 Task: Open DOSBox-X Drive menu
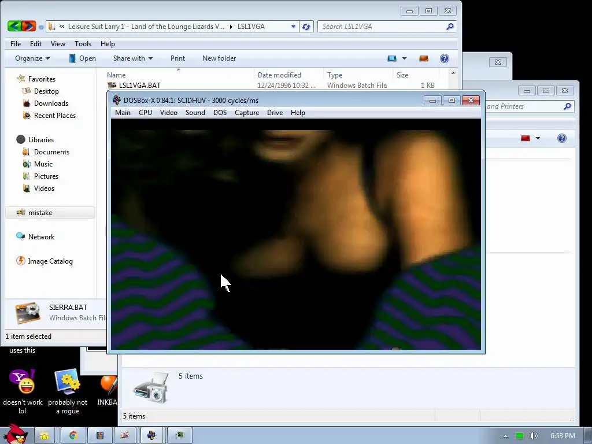click(x=275, y=113)
